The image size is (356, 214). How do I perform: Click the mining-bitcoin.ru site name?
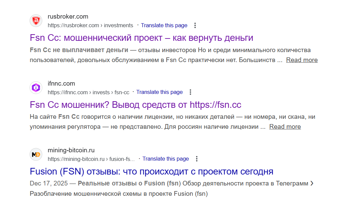point(71,150)
